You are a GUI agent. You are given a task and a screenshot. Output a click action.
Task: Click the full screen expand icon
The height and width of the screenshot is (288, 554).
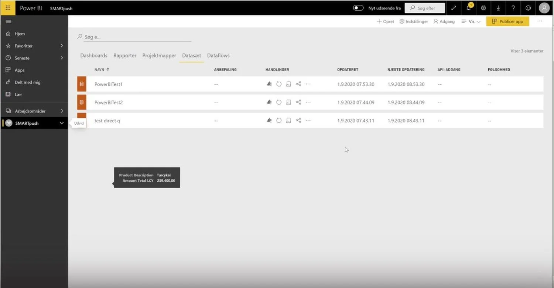point(454,8)
